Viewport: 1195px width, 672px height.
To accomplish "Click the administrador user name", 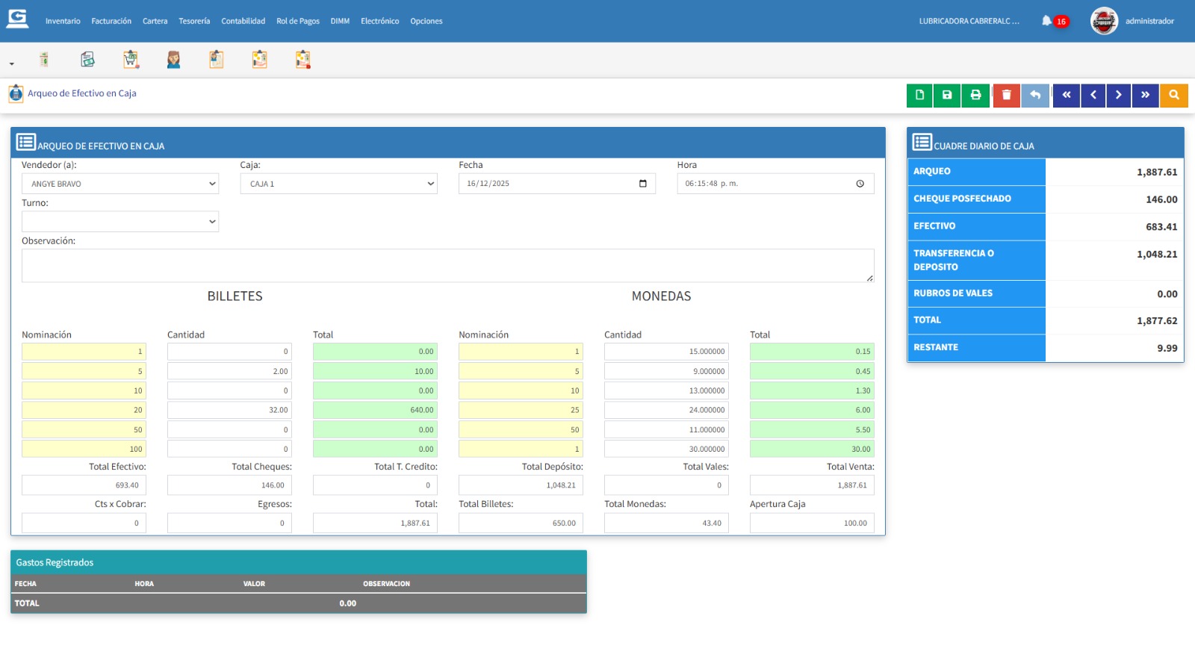I will coord(1149,21).
